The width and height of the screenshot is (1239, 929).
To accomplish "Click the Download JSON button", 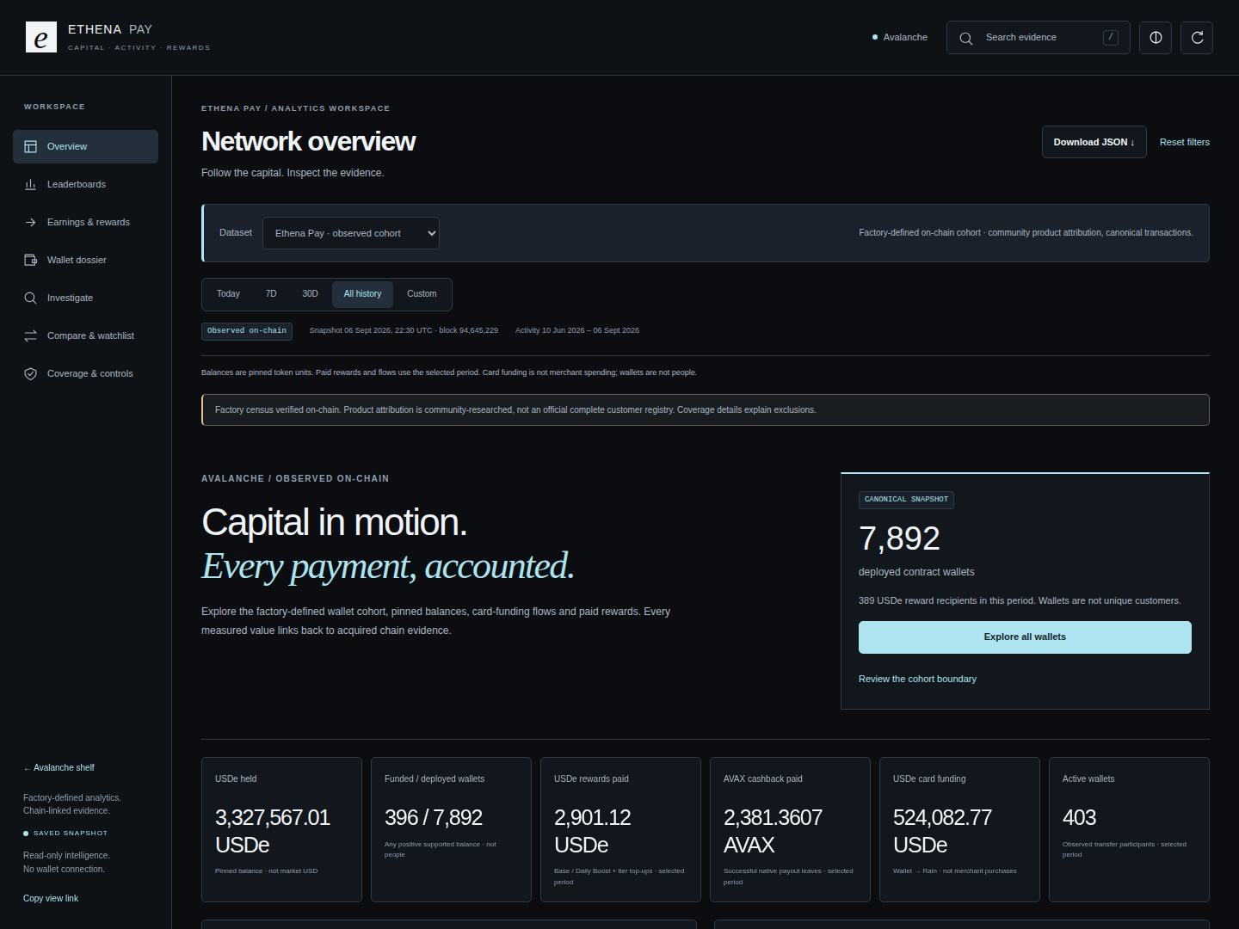I will [1094, 142].
